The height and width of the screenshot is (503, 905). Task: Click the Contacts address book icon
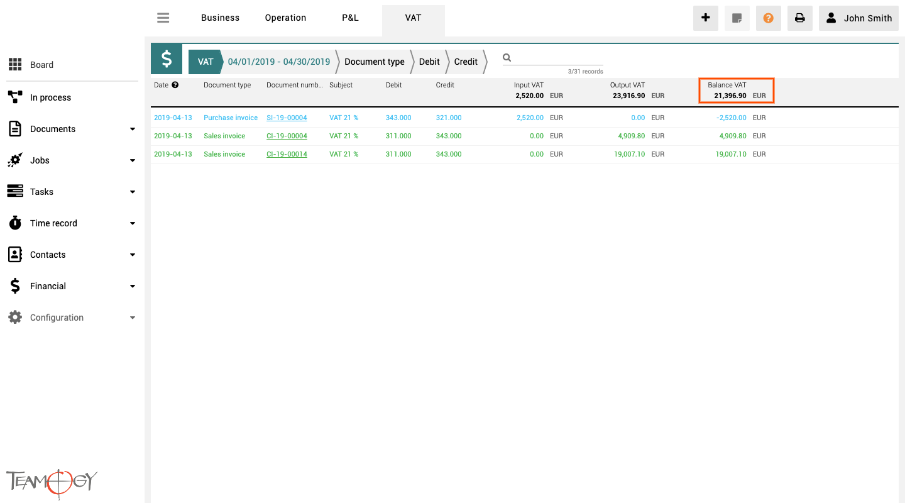(x=15, y=255)
